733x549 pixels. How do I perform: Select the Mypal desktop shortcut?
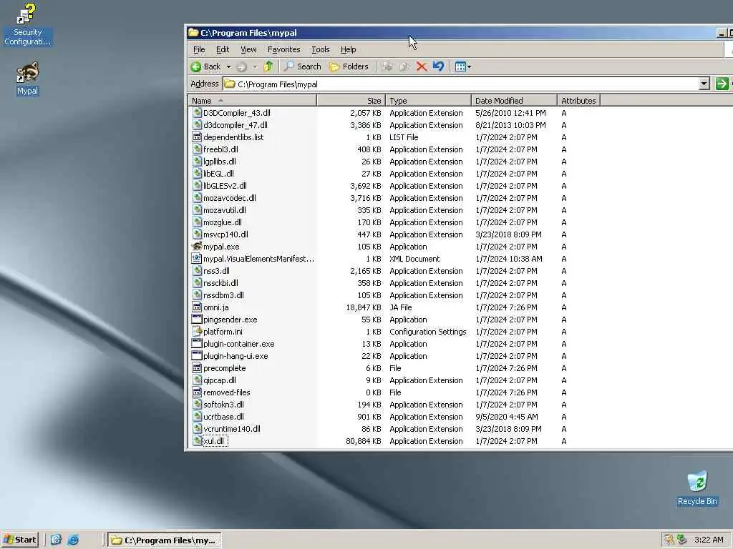28,79
